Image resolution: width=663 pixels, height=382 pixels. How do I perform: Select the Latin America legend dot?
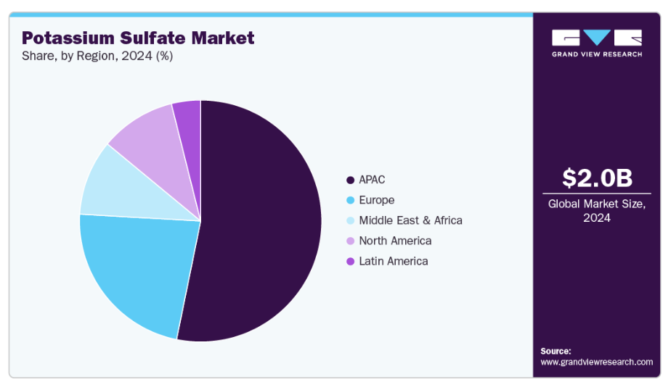coord(351,261)
